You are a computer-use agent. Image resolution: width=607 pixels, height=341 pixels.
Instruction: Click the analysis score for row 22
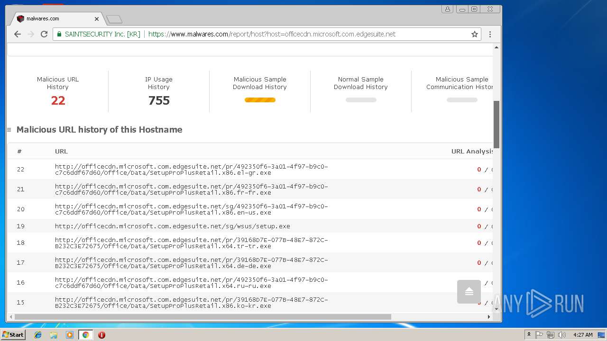pos(485,170)
